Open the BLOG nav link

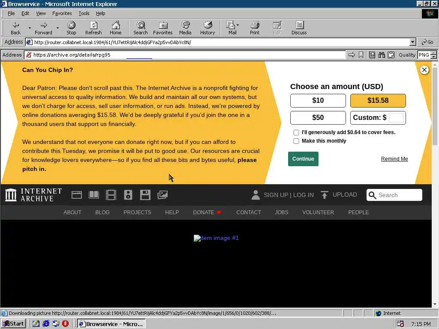click(x=102, y=212)
